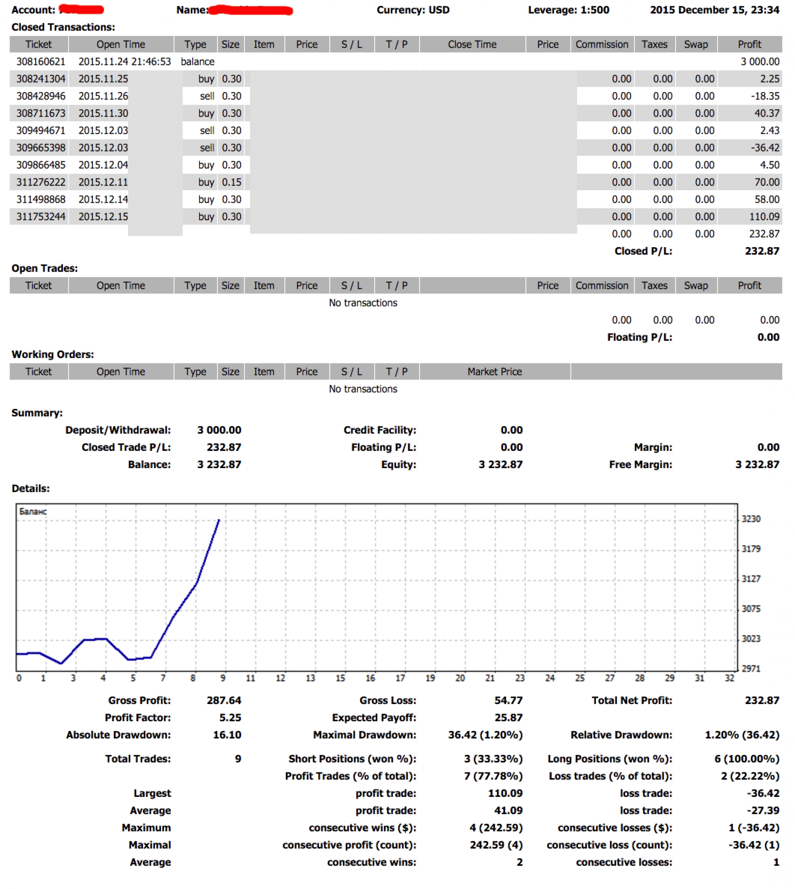This screenshot has width=795, height=889.
Task: Click the Floating P/L label under Open Trades
Action: click(639, 337)
